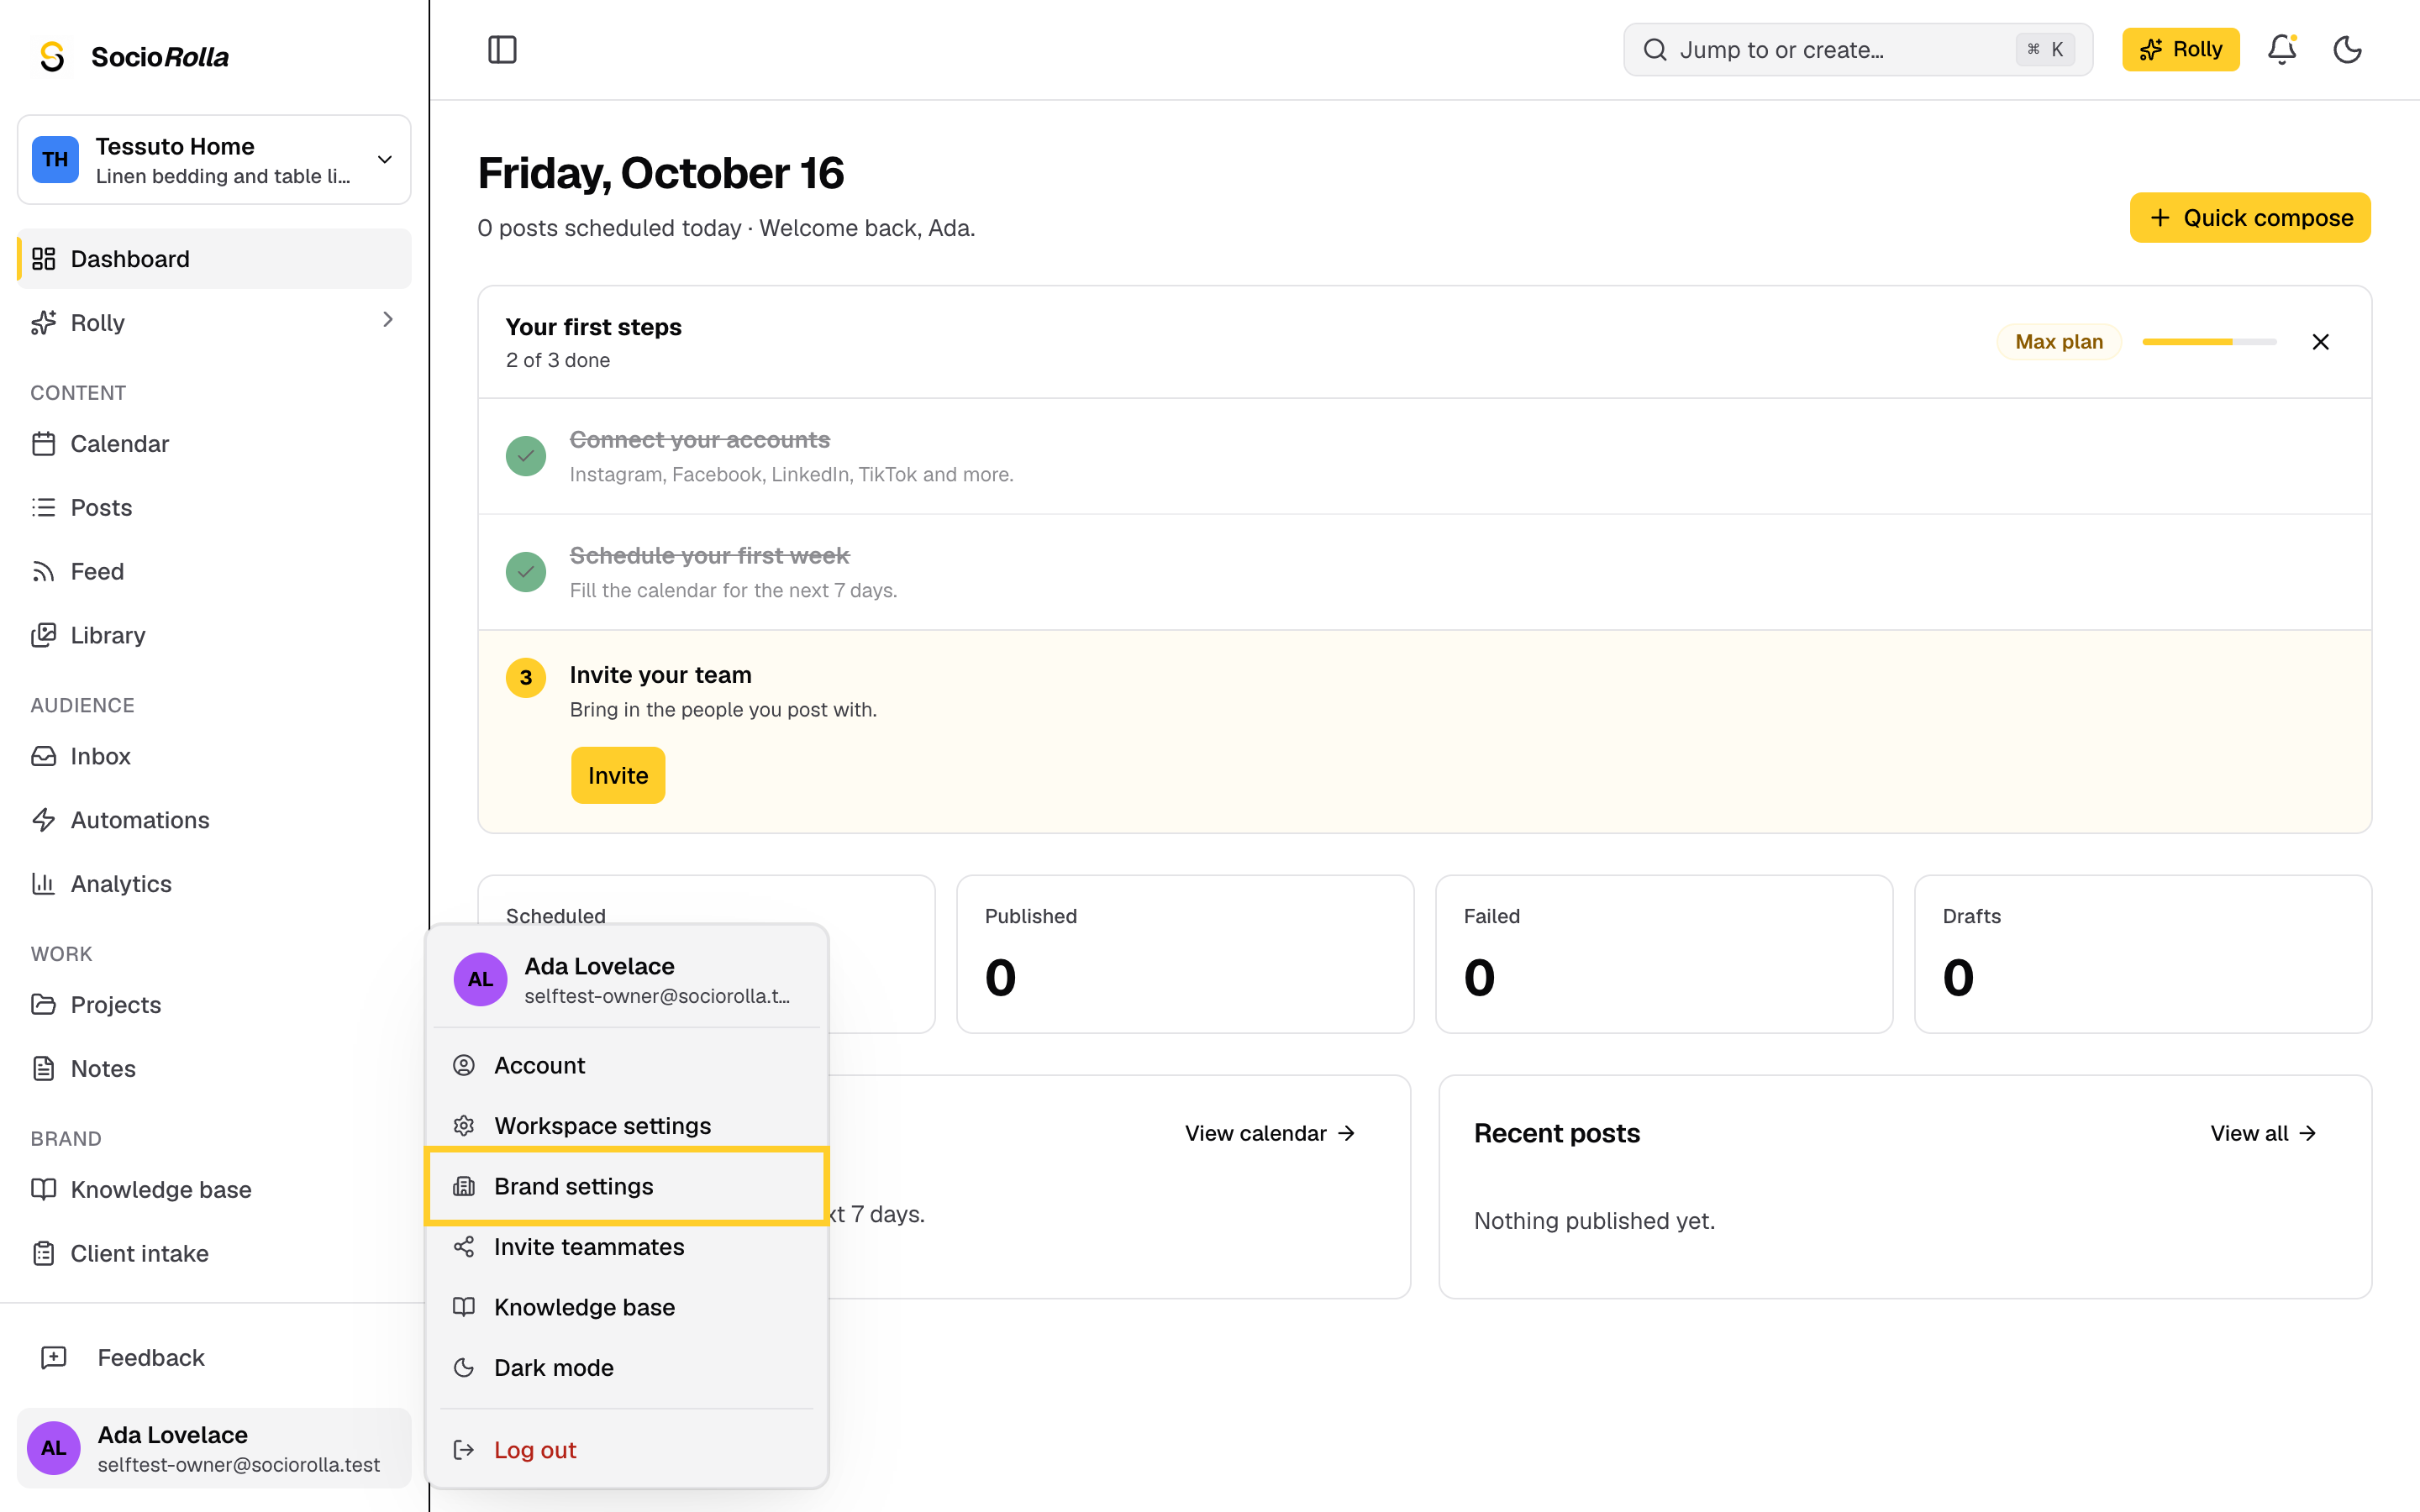Screen dimensions: 2420x1512
Task: Open the Tessuto Home workspace switcher
Action: click(214, 160)
